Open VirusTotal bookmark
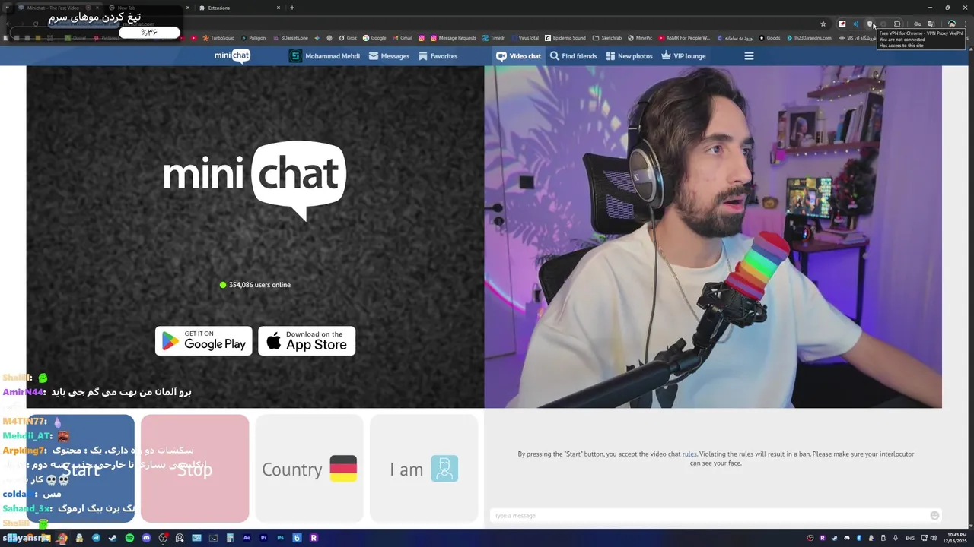This screenshot has height=547, width=974. [x=524, y=38]
